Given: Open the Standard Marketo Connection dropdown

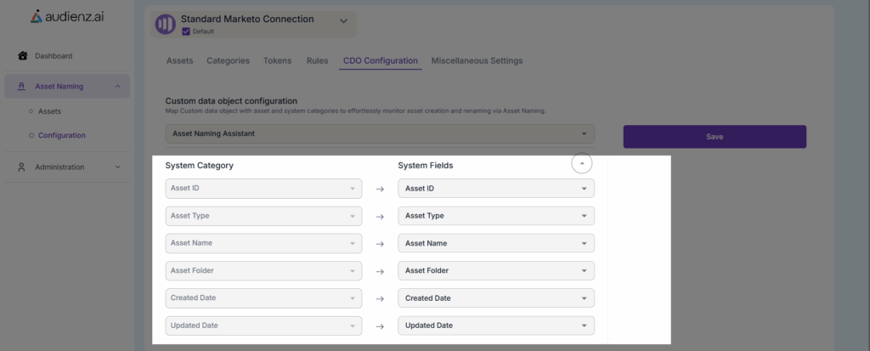Looking at the screenshot, I should (343, 20).
